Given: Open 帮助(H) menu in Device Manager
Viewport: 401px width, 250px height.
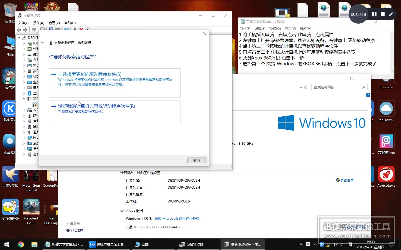Looking at the screenshot, I should click(70, 23).
